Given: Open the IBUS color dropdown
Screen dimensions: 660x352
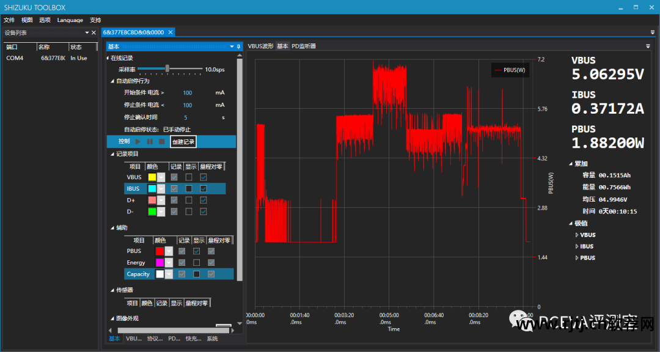Looking at the screenshot, I should (x=161, y=189).
